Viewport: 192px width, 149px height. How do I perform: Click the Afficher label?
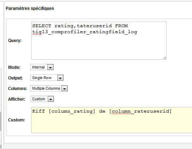click(17, 99)
